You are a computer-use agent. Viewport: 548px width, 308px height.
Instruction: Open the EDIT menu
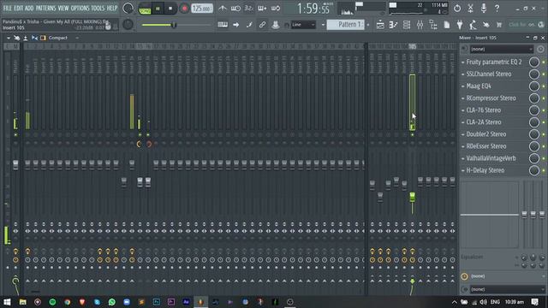(19, 8)
